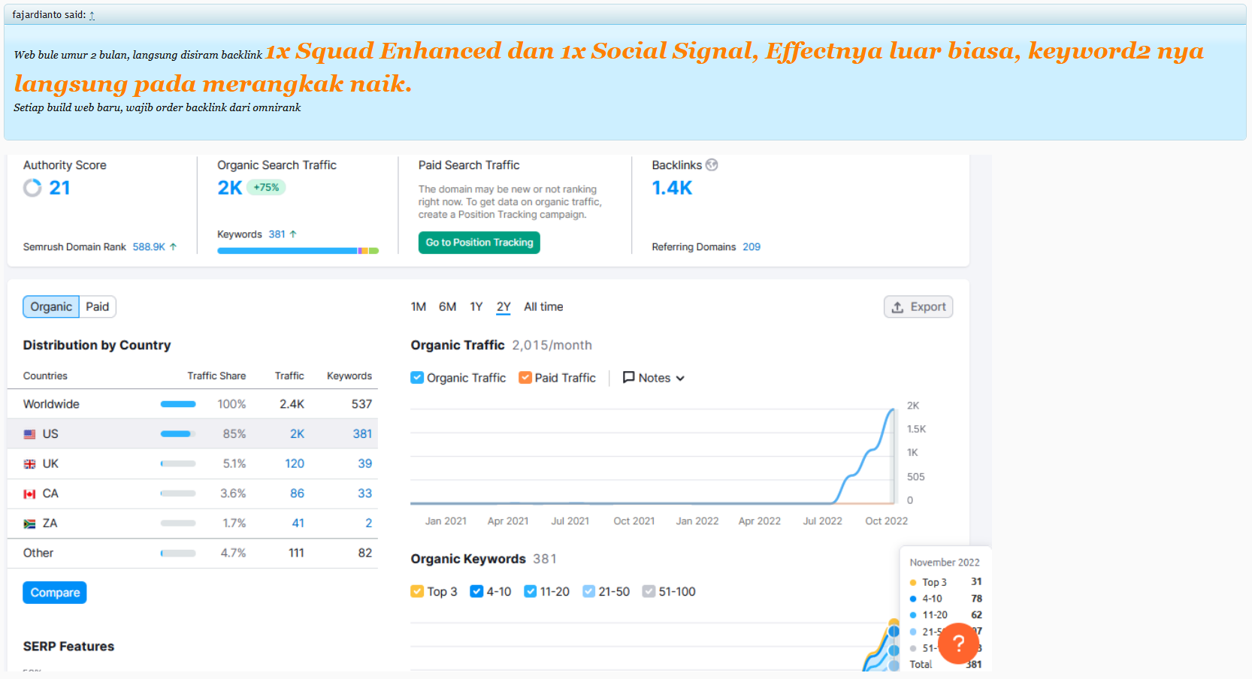Uncheck the 11-20 keywords checkbox

(x=530, y=591)
